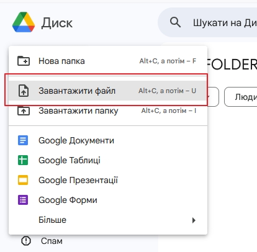Click the Диск title text
Image resolution: width=257 pixels, height=252 pixels.
click(x=57, y=23)
